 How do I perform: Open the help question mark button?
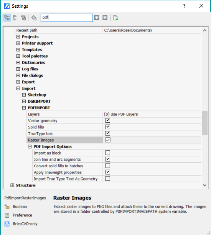tap(184, 6)
